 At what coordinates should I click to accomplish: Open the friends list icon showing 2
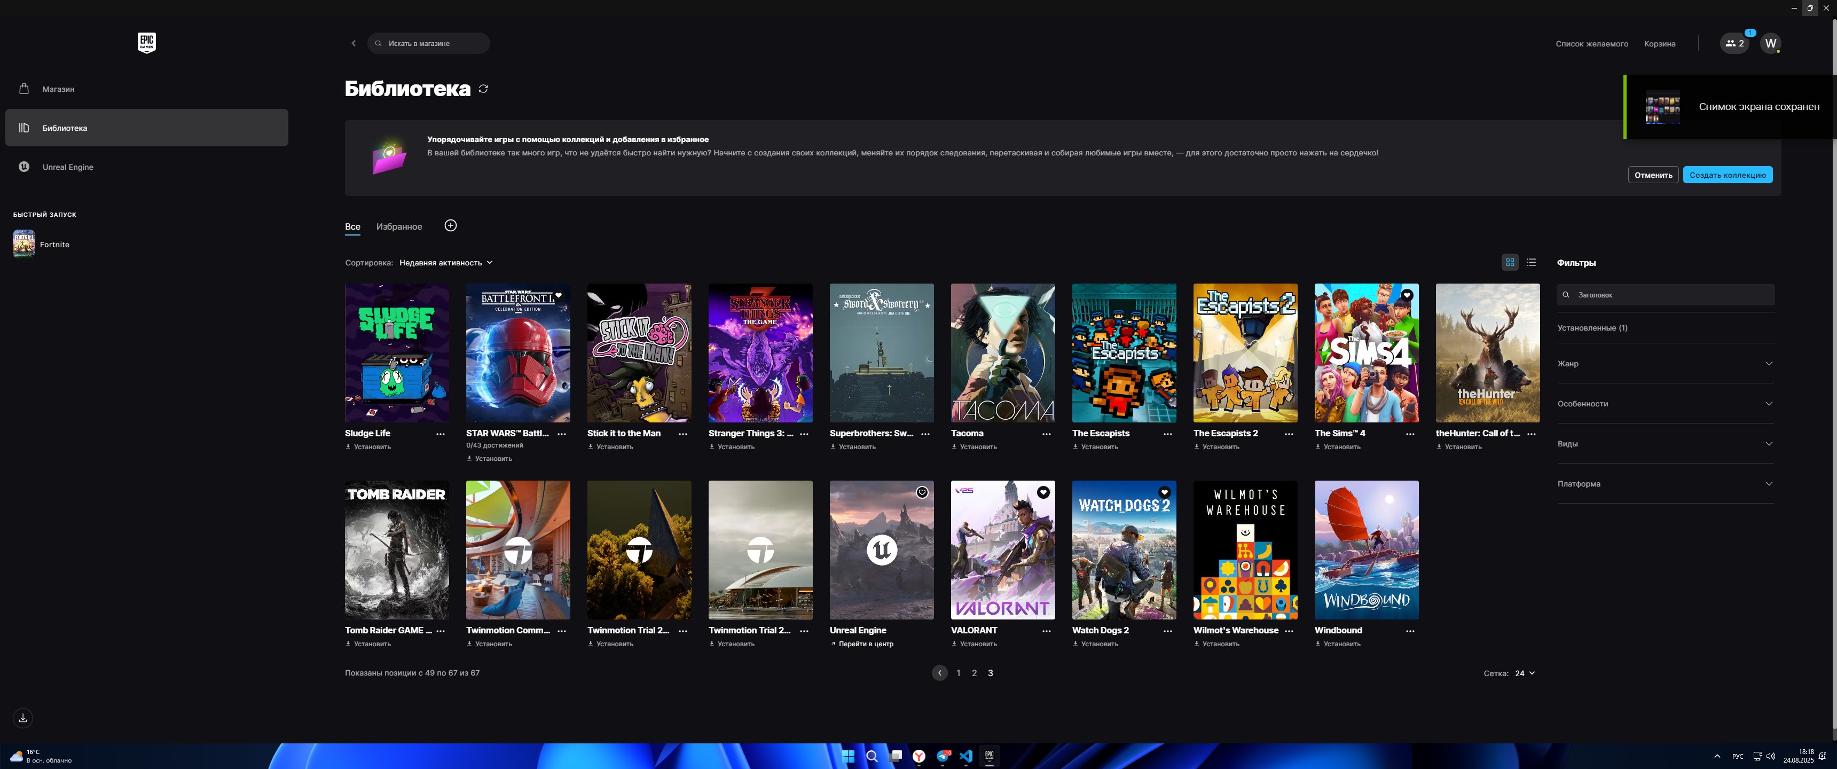pos(1733,43)
